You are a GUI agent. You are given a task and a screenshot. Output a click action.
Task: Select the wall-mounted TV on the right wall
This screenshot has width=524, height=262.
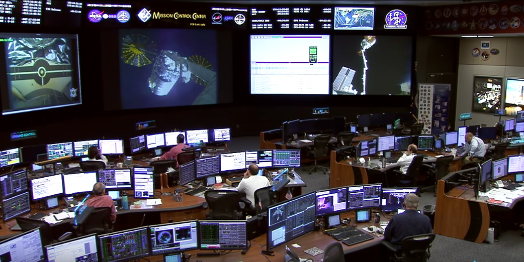487,94
